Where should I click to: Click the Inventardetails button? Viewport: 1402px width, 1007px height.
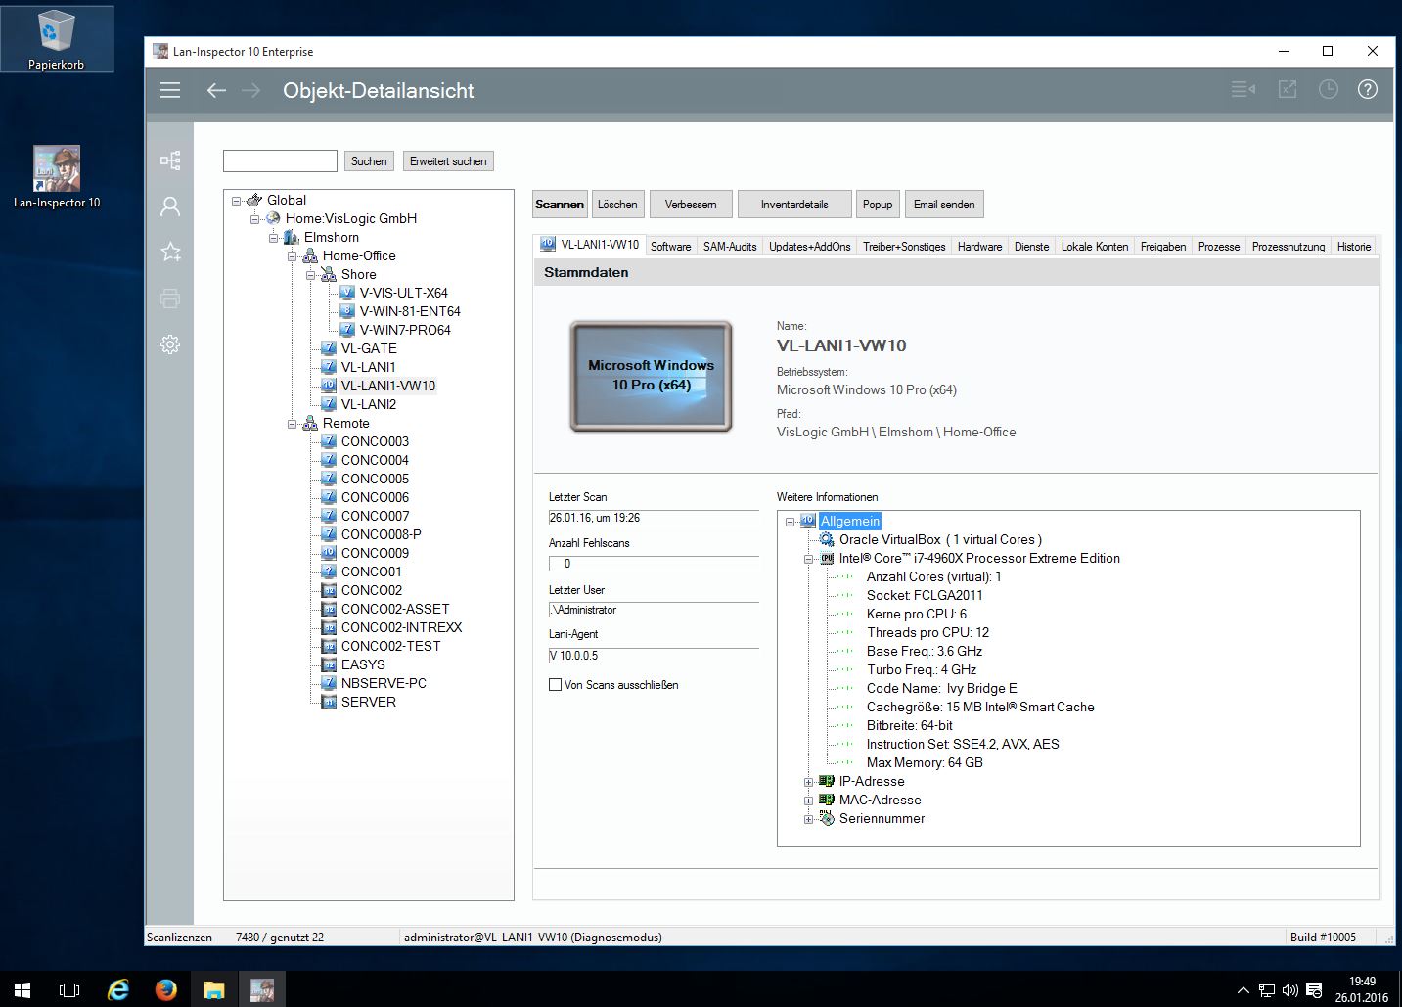point(794,205)
